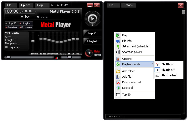The height and width of the screenshot is (121, 188).
Task: Click the large Playlist button
Action: [x=92, y=41]
